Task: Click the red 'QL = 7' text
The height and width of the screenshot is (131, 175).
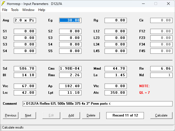Action: click(144, 93)
